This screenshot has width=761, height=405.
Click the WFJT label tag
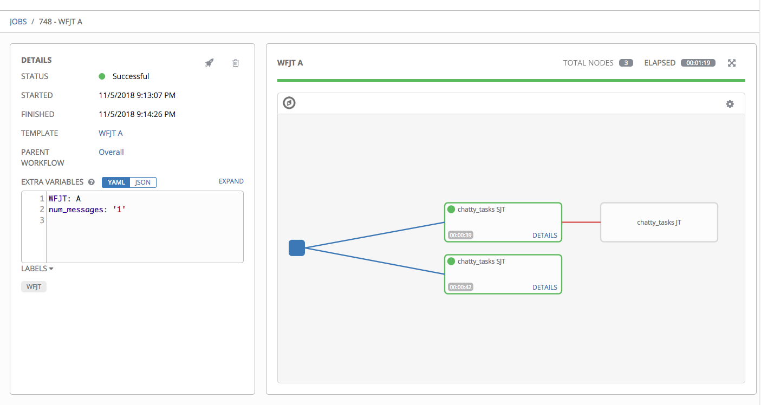[x=34, y=287]
